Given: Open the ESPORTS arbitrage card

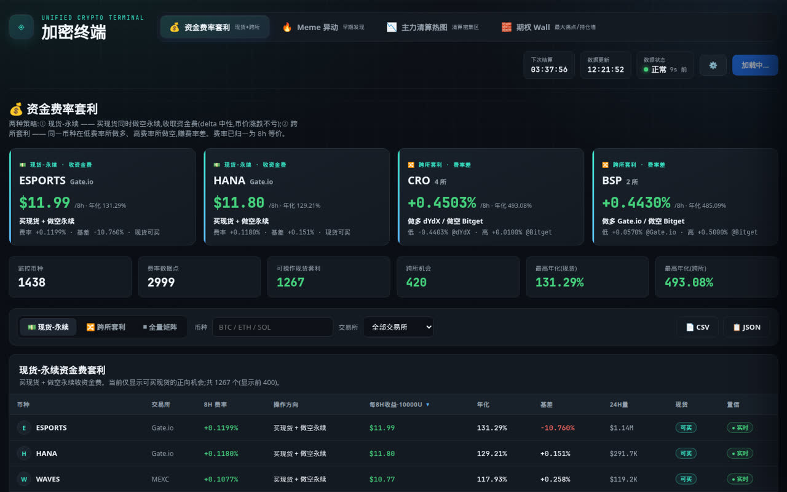Looking at the screenshot, I should pyautogui.click(x=102, y=197).
